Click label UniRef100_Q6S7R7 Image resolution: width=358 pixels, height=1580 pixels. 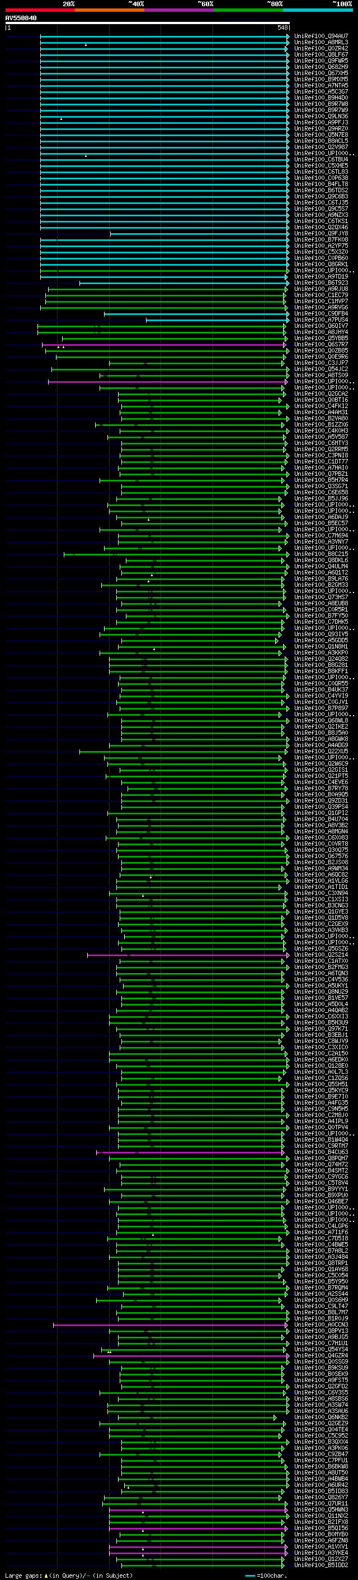(x=321, y=344)
